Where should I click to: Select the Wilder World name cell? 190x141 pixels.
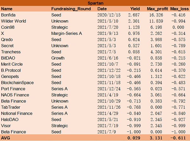[x=14, y=21]
